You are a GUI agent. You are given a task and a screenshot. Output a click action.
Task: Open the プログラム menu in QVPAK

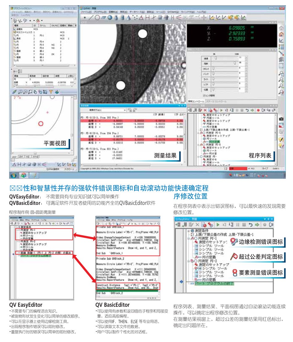(x=100, y=12)
